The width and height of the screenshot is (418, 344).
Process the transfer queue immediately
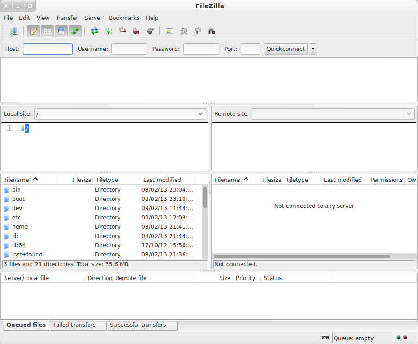(108, 31)
